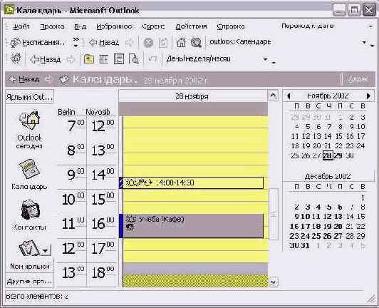Open the Файл menu

pyautogui.click(x=21, y=26)
